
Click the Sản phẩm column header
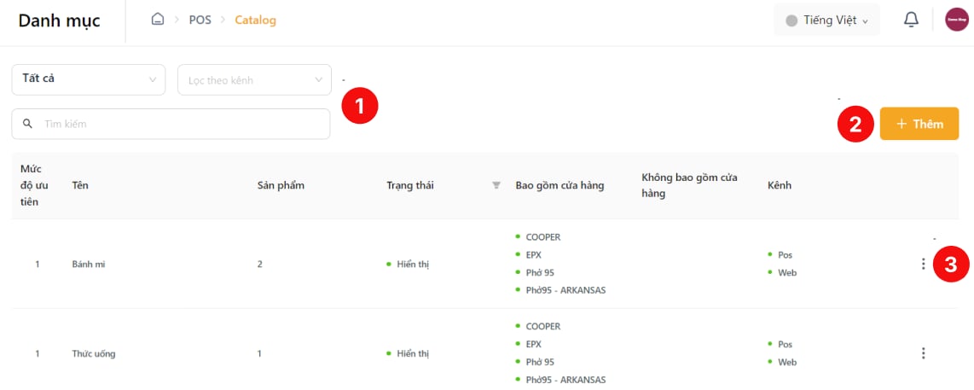(281, 185)
